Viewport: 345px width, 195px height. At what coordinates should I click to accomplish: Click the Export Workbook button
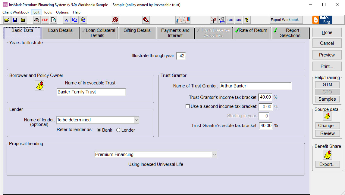click(286, 20)
